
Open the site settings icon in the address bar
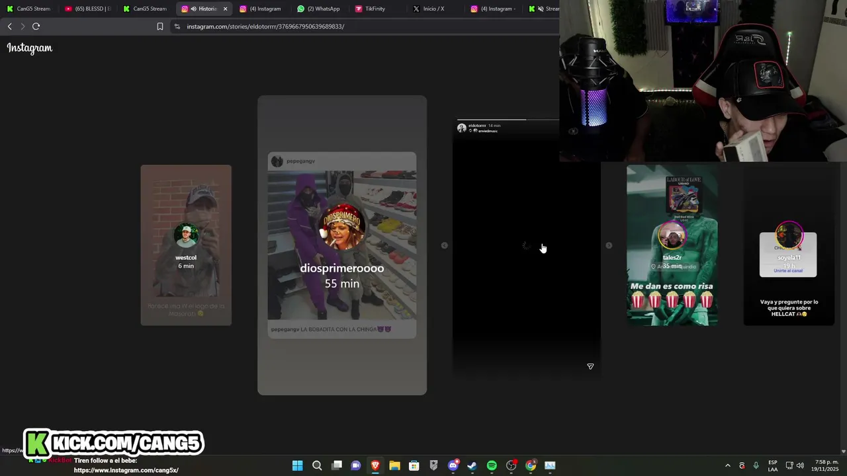pos(177,26)
